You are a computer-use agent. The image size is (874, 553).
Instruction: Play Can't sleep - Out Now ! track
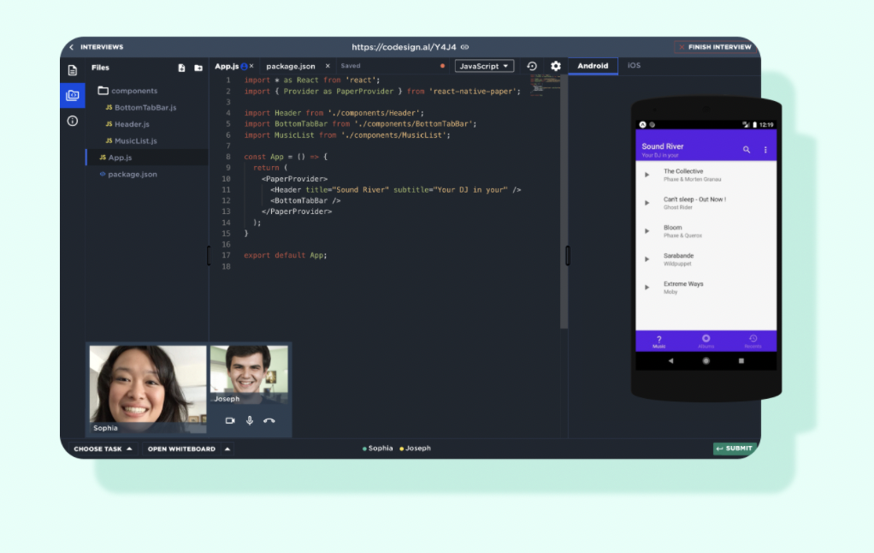tap(647, 203)
